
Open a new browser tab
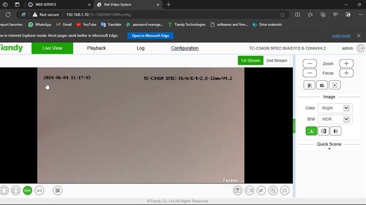pyautogui.click(x=168, y=5)
